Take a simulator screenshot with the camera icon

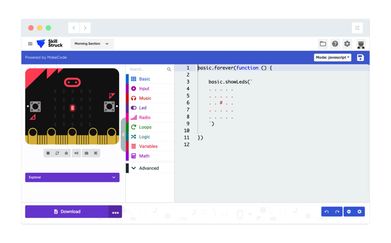coord(86,153)
